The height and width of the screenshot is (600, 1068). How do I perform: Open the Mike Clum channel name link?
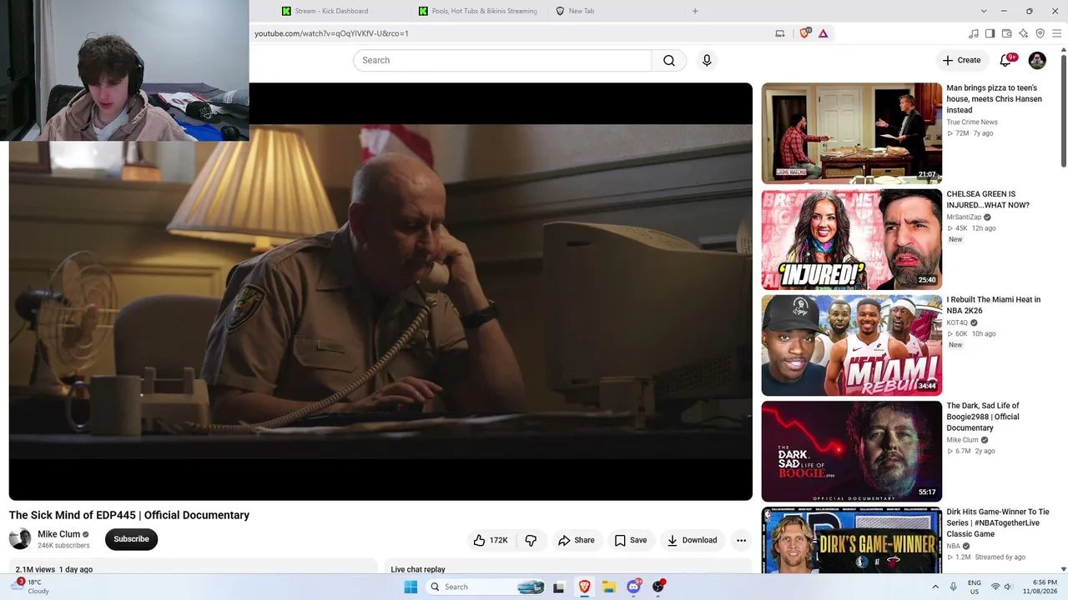tap(58, 534)
